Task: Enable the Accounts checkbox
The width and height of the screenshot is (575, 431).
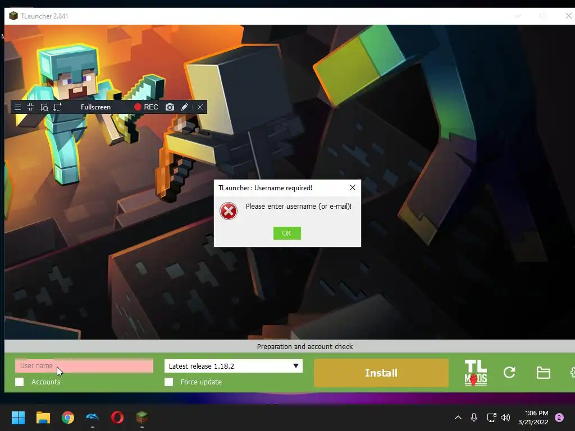Action: tap(20, 382)
